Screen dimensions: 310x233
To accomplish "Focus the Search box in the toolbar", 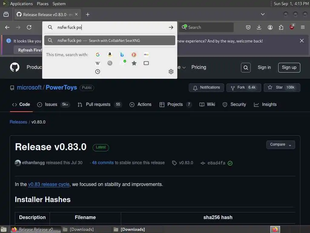I will pos(206,27).
